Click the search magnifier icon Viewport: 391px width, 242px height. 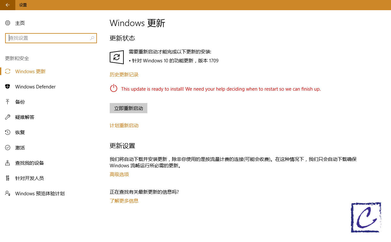[x=92, y=38]
